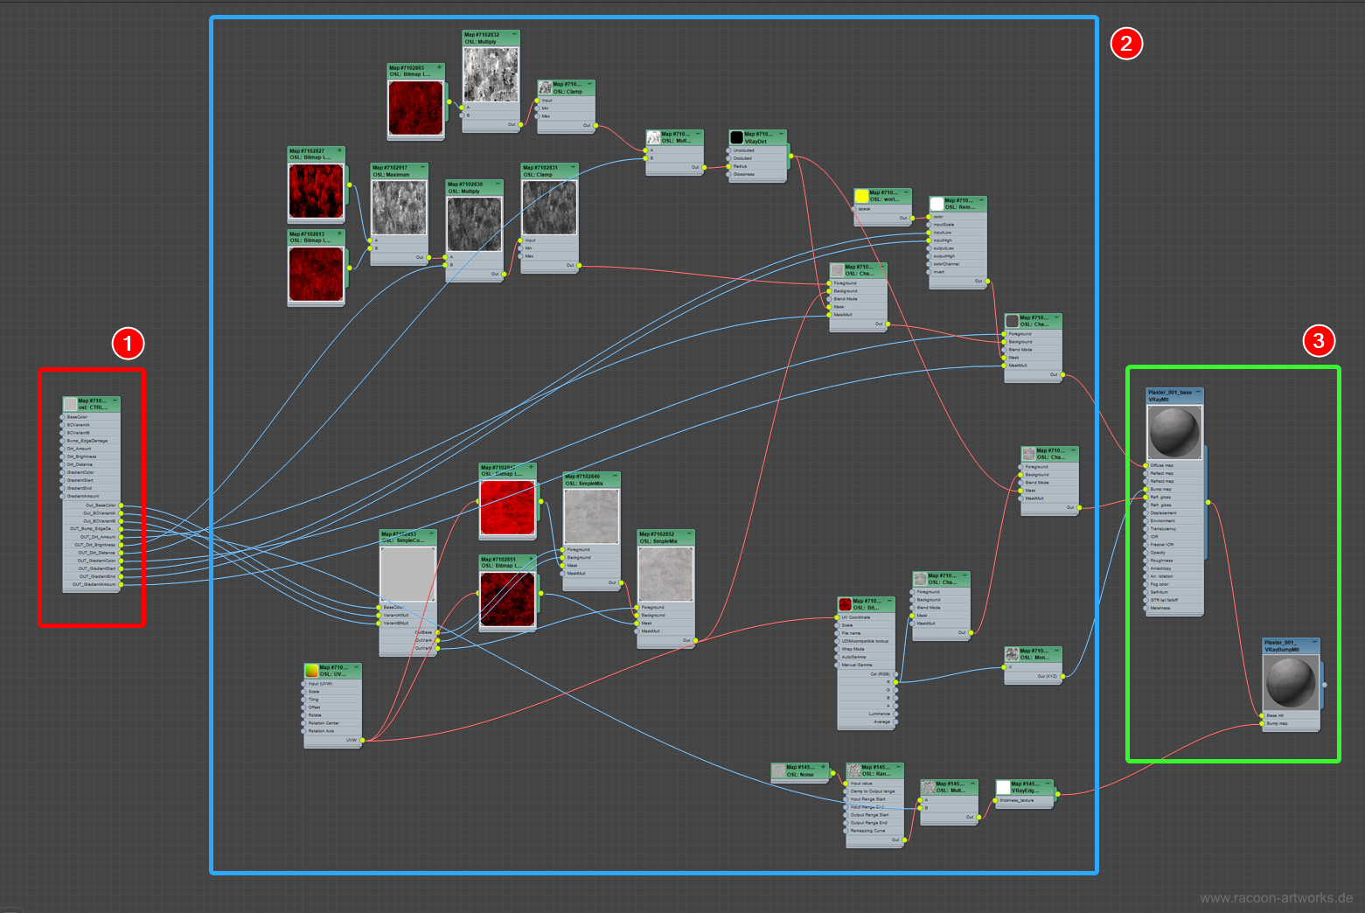1365x913 pixels.
Task: Expand the Map #7102803 Bitmap node
Action: pyautogui.click(x=439, y=67)
